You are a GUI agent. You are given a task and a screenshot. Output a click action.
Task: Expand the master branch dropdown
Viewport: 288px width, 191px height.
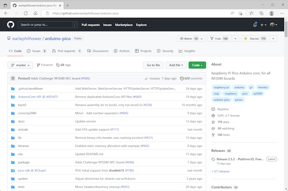click(20, 65)
